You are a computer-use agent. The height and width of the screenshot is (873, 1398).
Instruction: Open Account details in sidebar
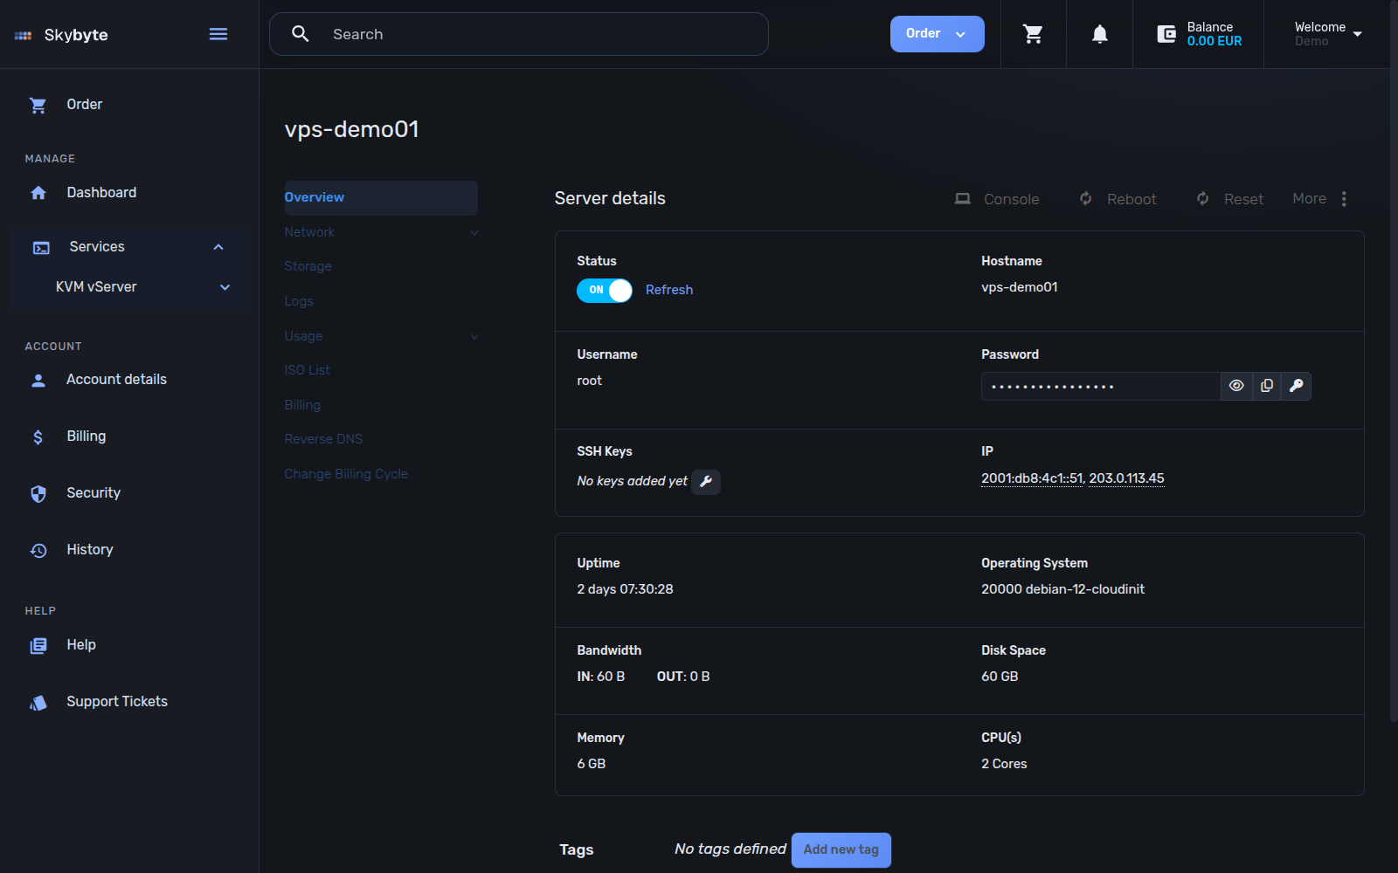116,380
